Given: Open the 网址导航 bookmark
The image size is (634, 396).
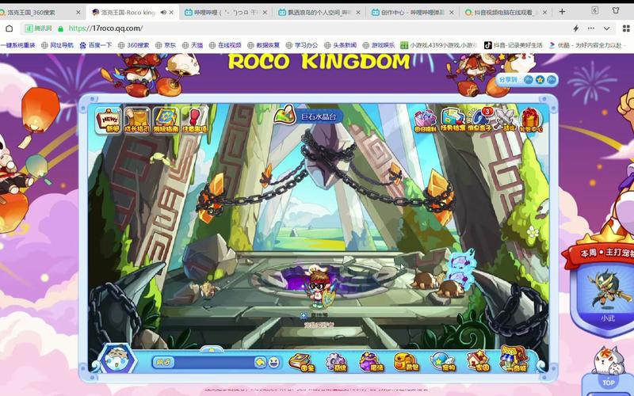Looking at the screenshot, I should tap(57, 45).
